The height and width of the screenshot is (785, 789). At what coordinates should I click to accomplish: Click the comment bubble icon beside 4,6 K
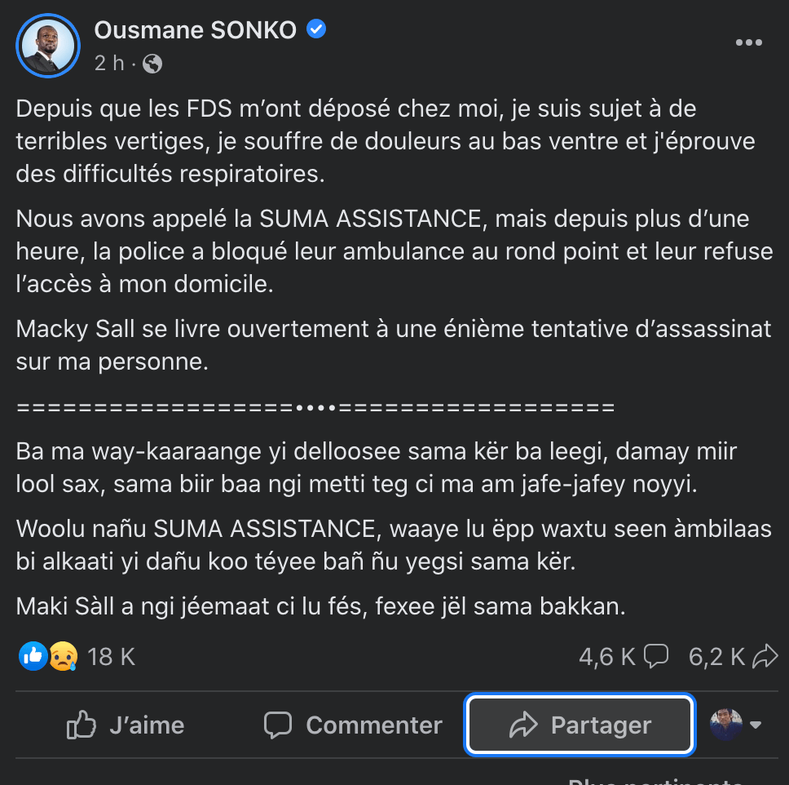[656, 656]
